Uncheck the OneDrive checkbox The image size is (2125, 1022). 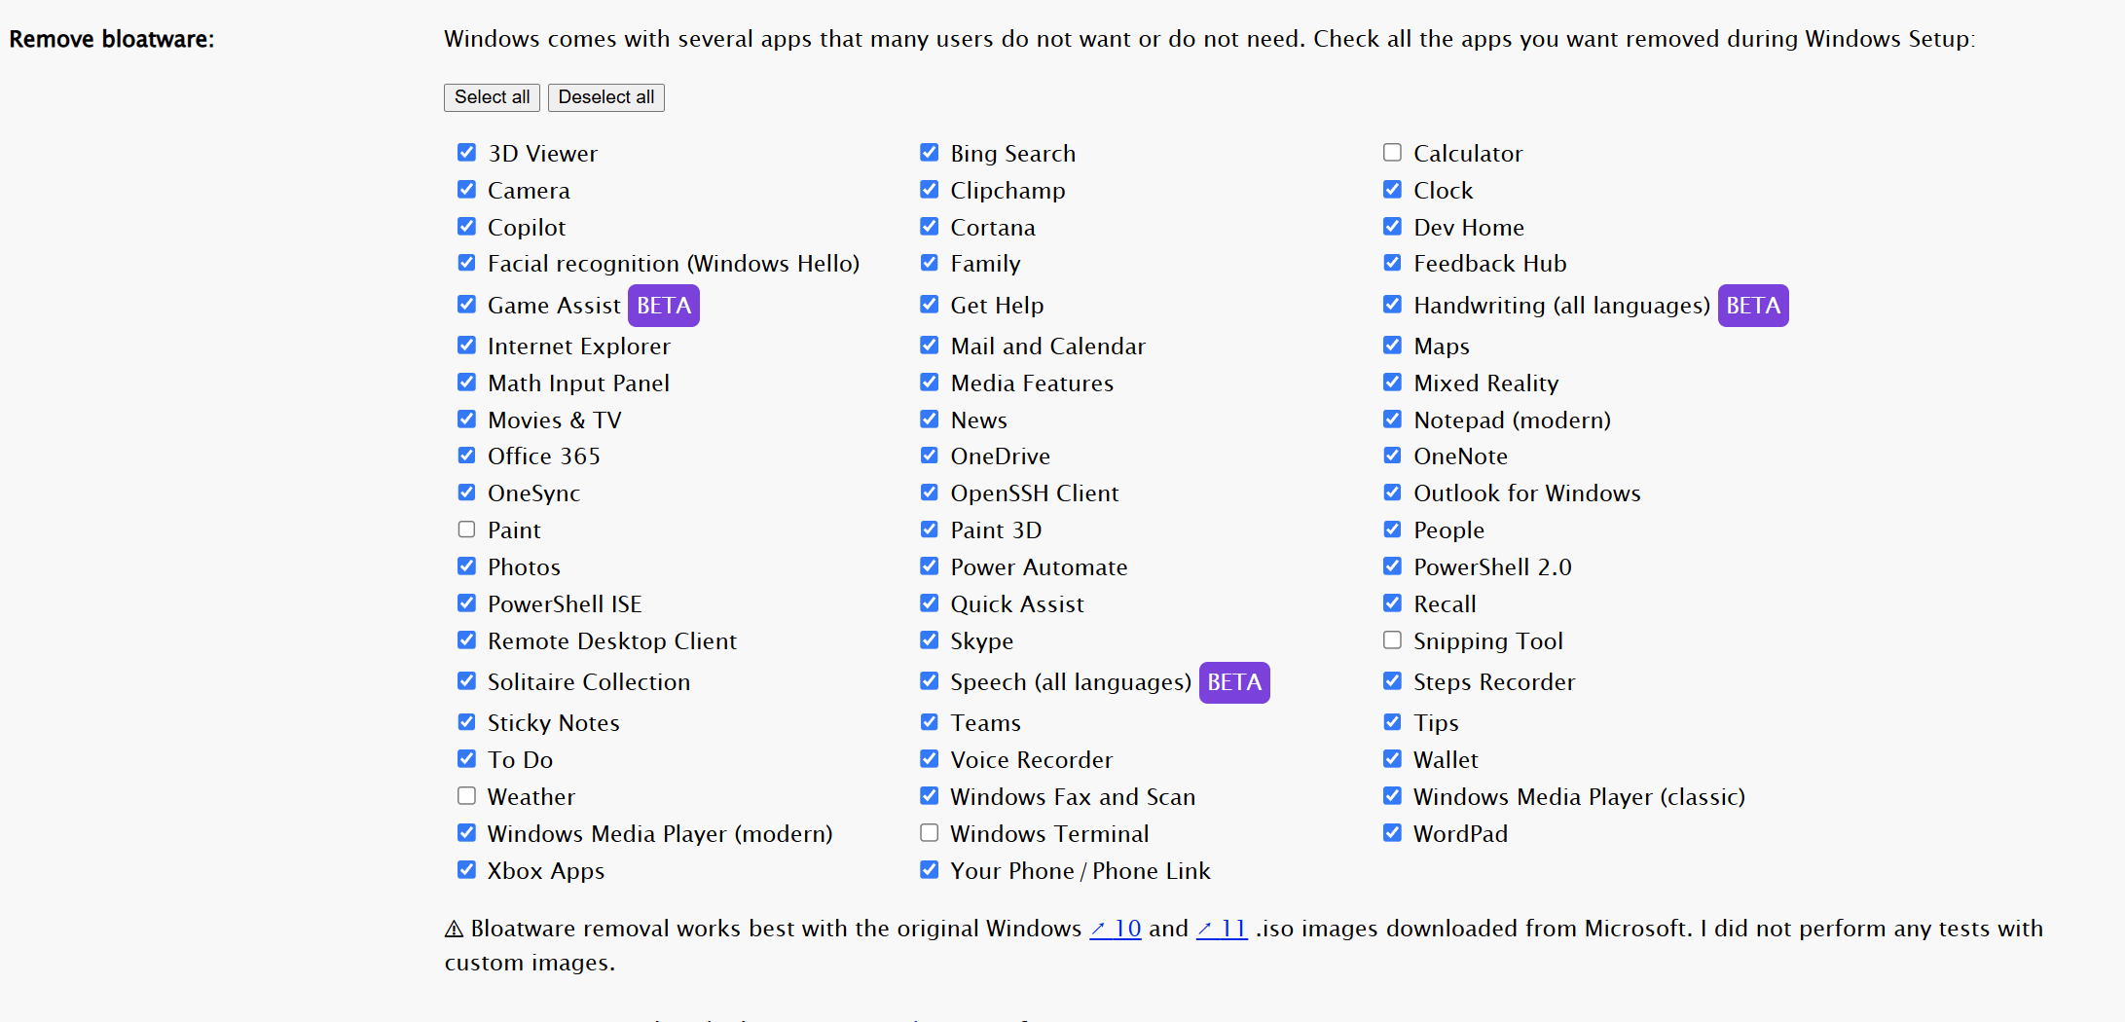(930, 456)
